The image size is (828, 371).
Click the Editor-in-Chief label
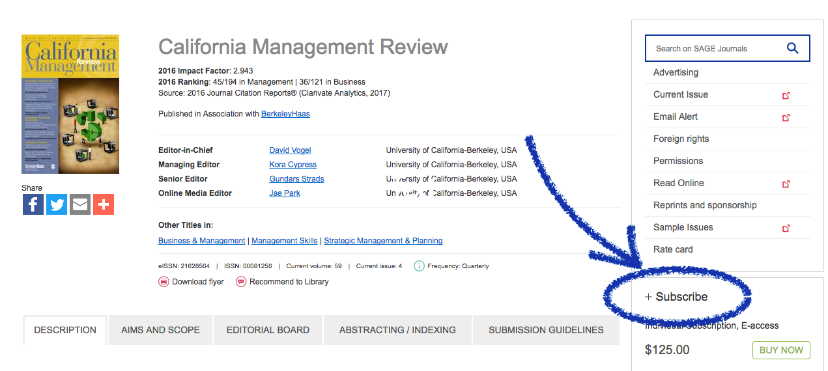[x=186, y=150]
